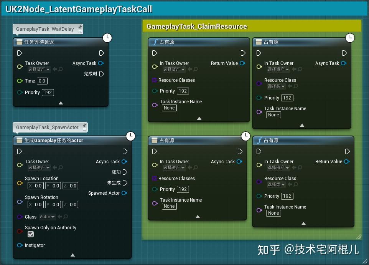369x265 pixels.
Task: Click the clock icon on 生成Gameplay任务的actor node
Action: point(131,136)
